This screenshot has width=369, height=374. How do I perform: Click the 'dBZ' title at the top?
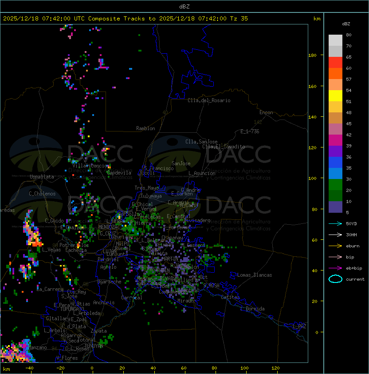click(x=184, y=7)
